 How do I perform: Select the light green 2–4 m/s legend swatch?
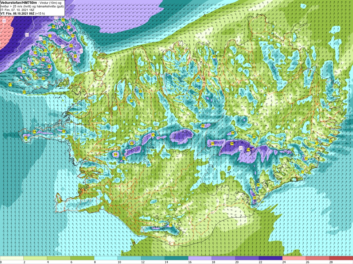35,258
